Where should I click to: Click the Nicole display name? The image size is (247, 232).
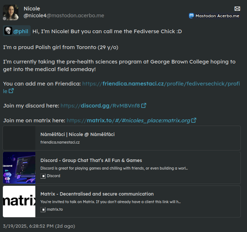click(32, 9)
